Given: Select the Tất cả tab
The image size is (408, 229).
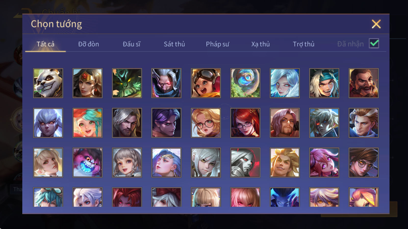Looking at the screenshot, I should point(45,44).
